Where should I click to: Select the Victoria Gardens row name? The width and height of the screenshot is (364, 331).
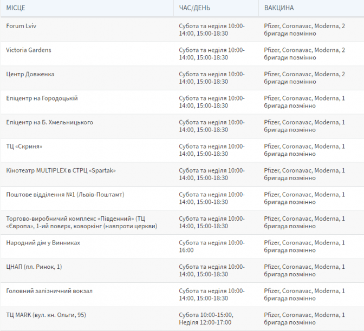pyautogui.click(x=29, y=50)
